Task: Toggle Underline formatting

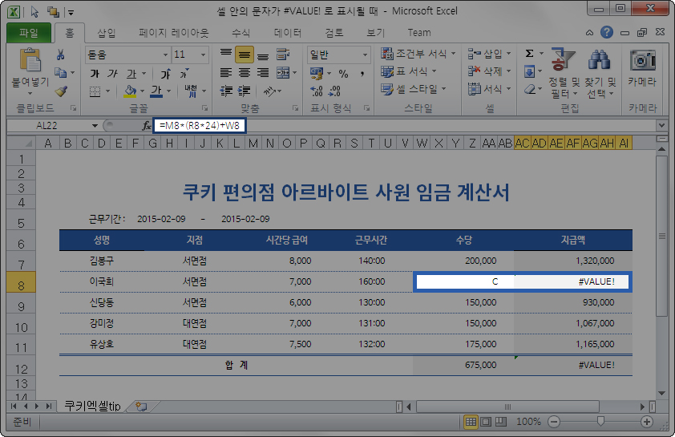Action: coord(131,74)
